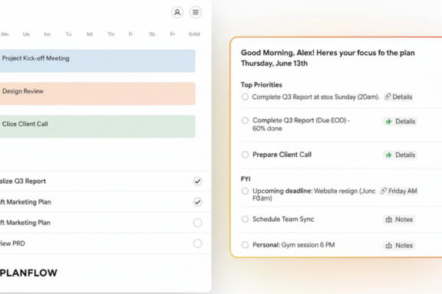
Task: Mark 'Complete Q3 Report at stos Sunday' done
Action: [245, 96]
